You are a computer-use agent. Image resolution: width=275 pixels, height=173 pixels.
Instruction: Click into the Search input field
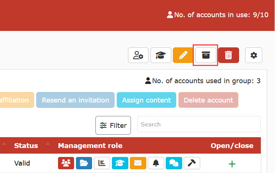199,125
